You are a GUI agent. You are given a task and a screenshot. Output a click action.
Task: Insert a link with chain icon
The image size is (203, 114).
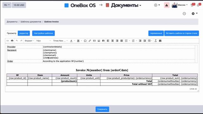point(90,41)
